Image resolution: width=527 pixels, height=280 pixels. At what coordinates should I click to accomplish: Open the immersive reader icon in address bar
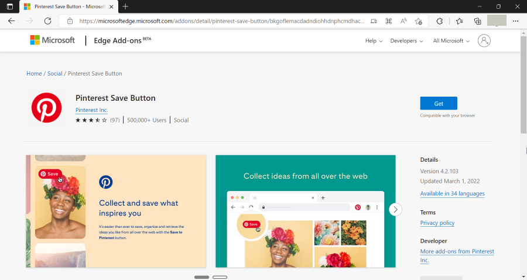pyautogui.click(x=374, y=21)
